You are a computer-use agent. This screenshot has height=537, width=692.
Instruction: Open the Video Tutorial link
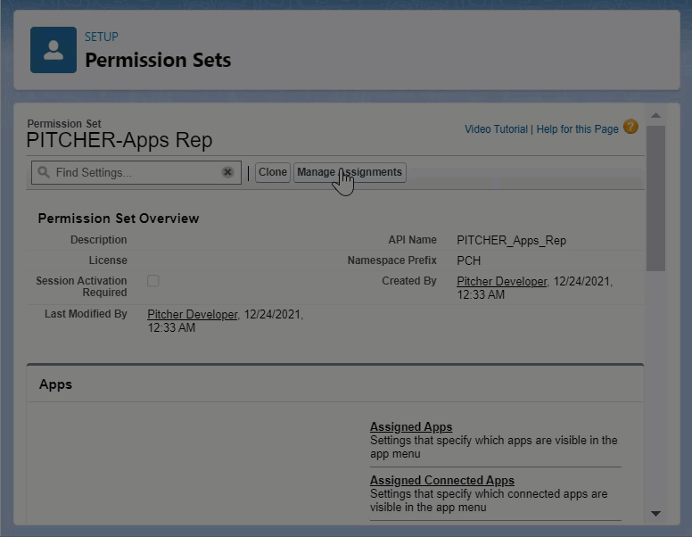click(x=496, y=129)
